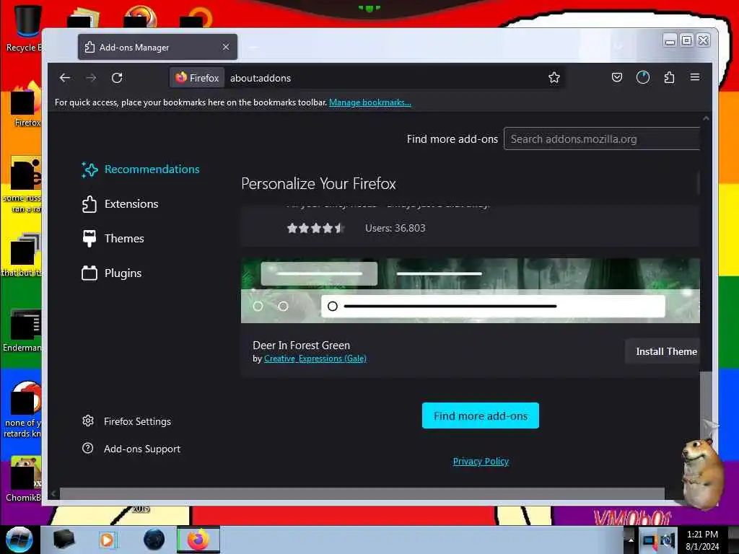Click the star rating of the add-on

coord(315,228)
